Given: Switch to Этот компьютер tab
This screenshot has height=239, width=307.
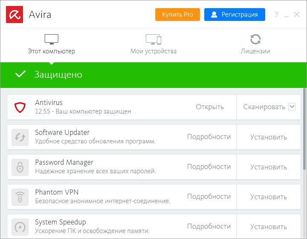Looking at the screenshot, I should (51, 44).
